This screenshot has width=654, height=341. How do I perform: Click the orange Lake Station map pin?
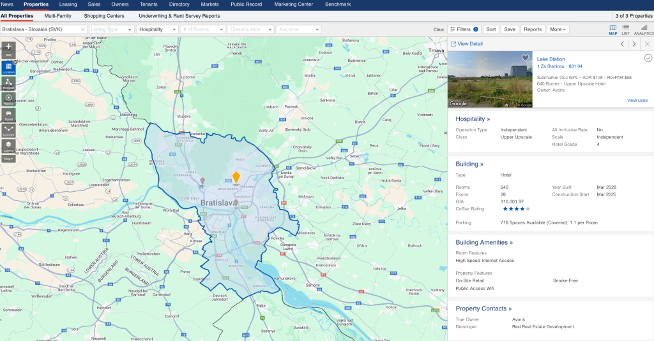coord(236,177)
